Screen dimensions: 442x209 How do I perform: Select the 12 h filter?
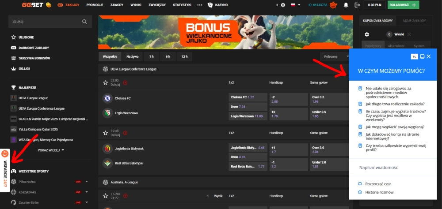185,56
